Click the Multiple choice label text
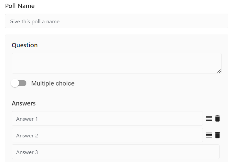This screenshot has width=237, height=162. pyautogui.click(x=53, y=83)
